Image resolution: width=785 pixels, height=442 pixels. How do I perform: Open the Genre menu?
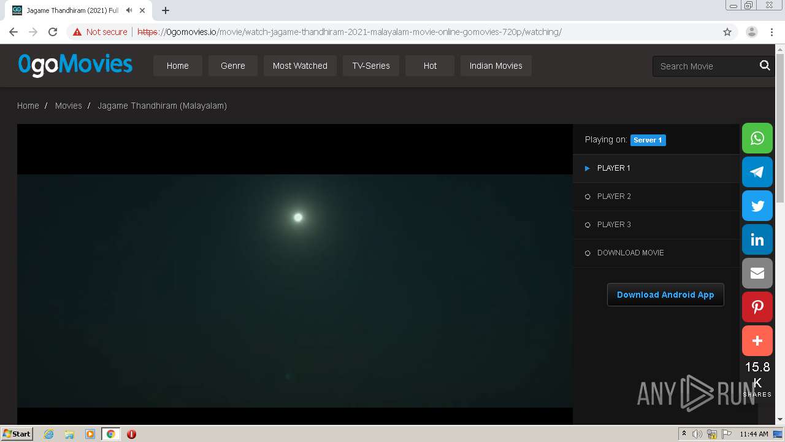click(x=233, y=66)
